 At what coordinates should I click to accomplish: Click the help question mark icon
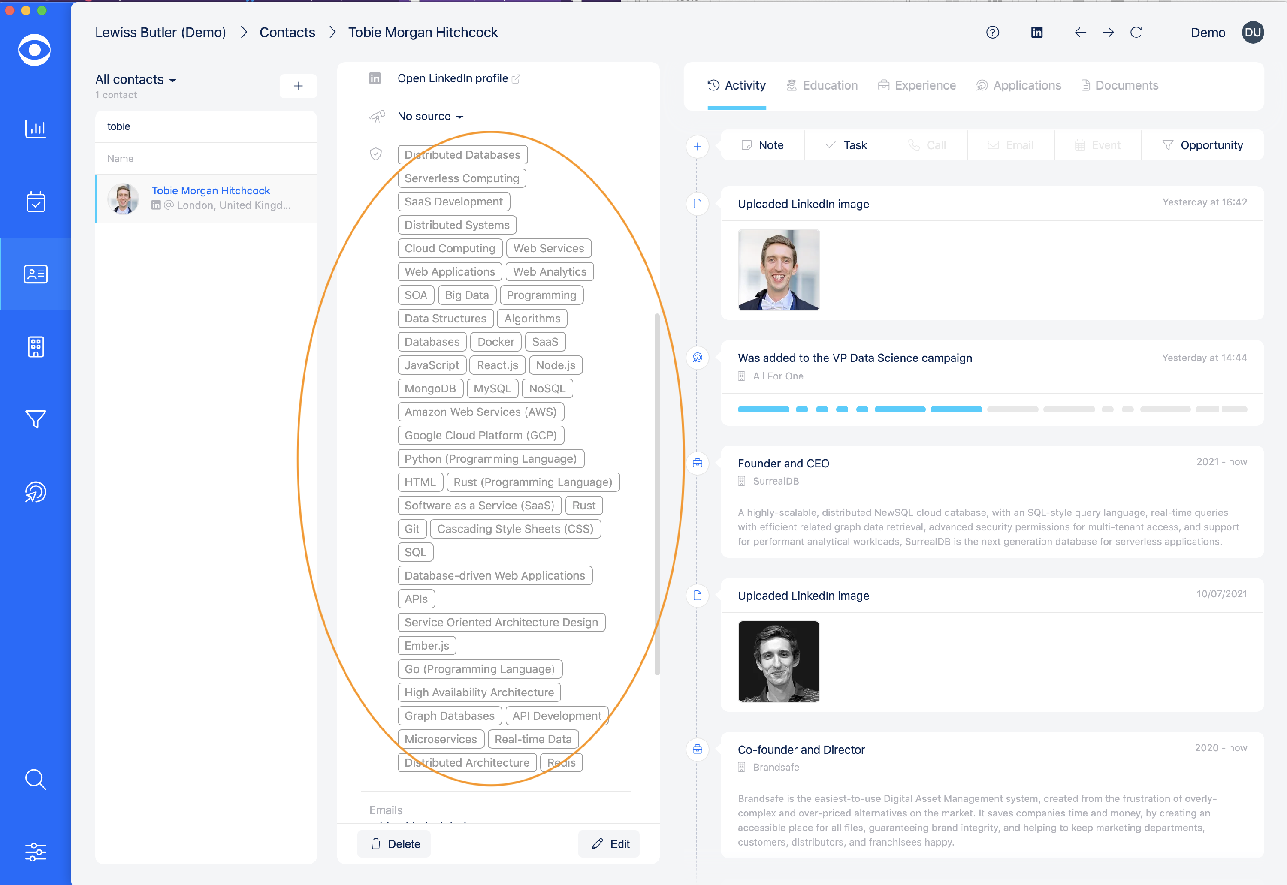[x=992, y=32]
